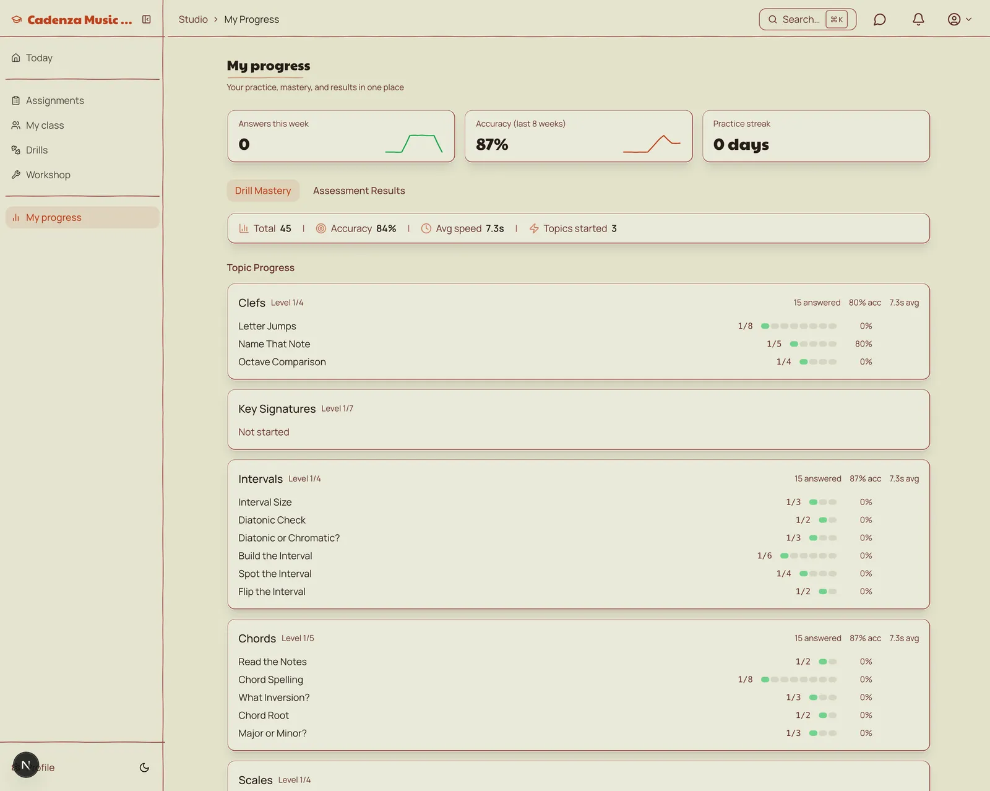Open the Spot the Interval drill
Viewport: 990px width, 791px height.
click(275, 574)
